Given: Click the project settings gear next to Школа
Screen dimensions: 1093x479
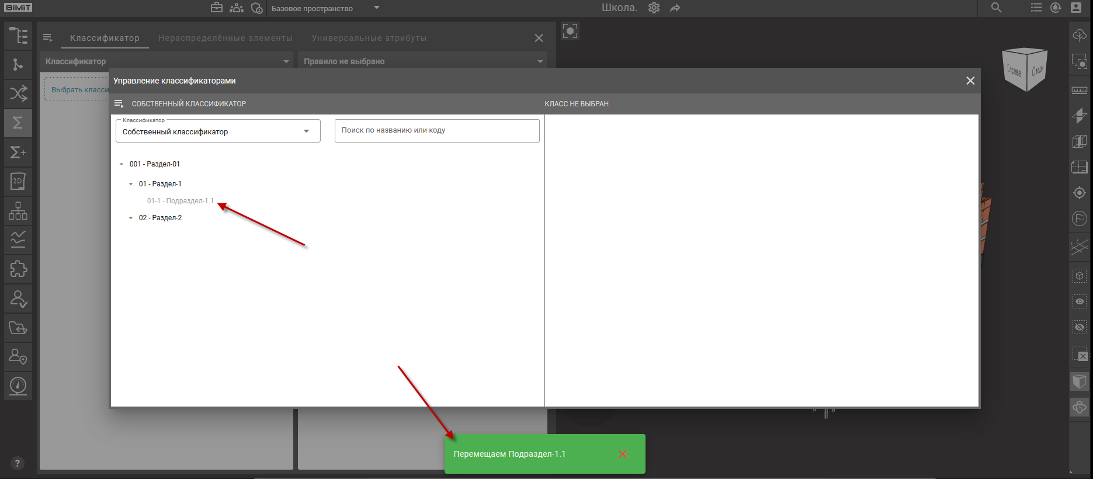Looking at the screenshot, I should [654, 8].
